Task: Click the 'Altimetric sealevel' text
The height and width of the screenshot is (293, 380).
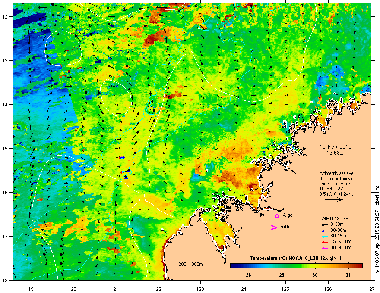Action: [337, 173]
